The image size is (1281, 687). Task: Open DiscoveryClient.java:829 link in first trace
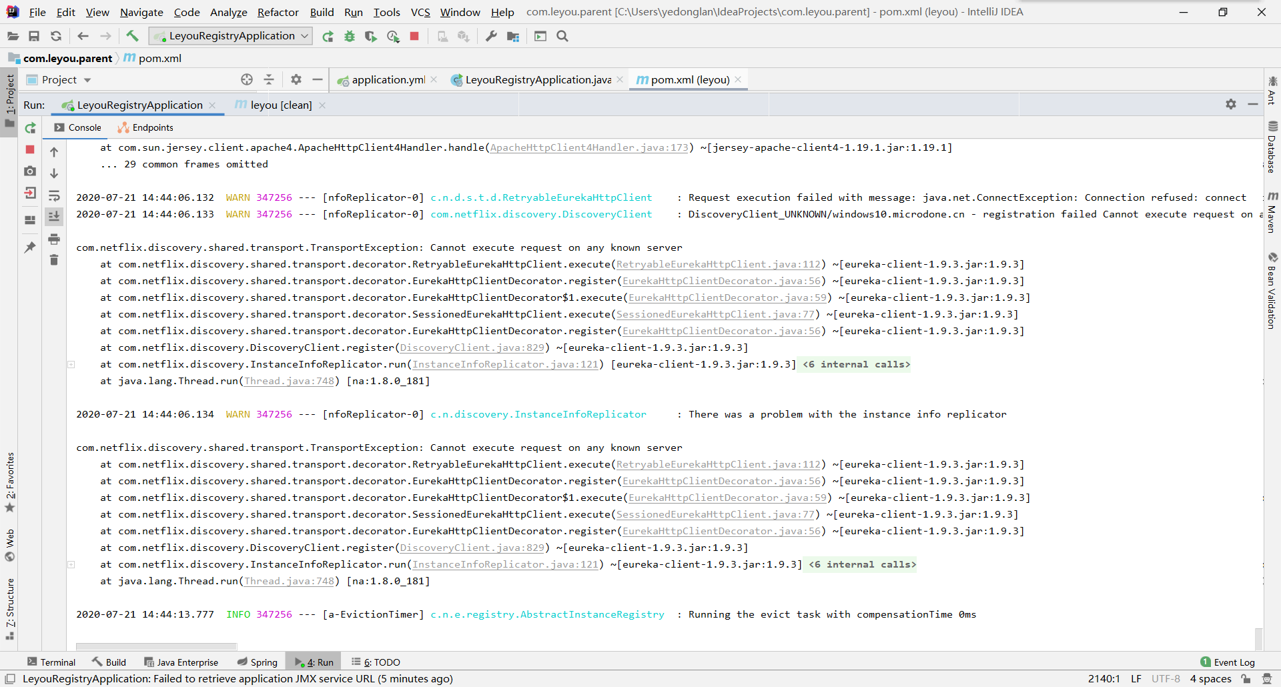[472, 348]
